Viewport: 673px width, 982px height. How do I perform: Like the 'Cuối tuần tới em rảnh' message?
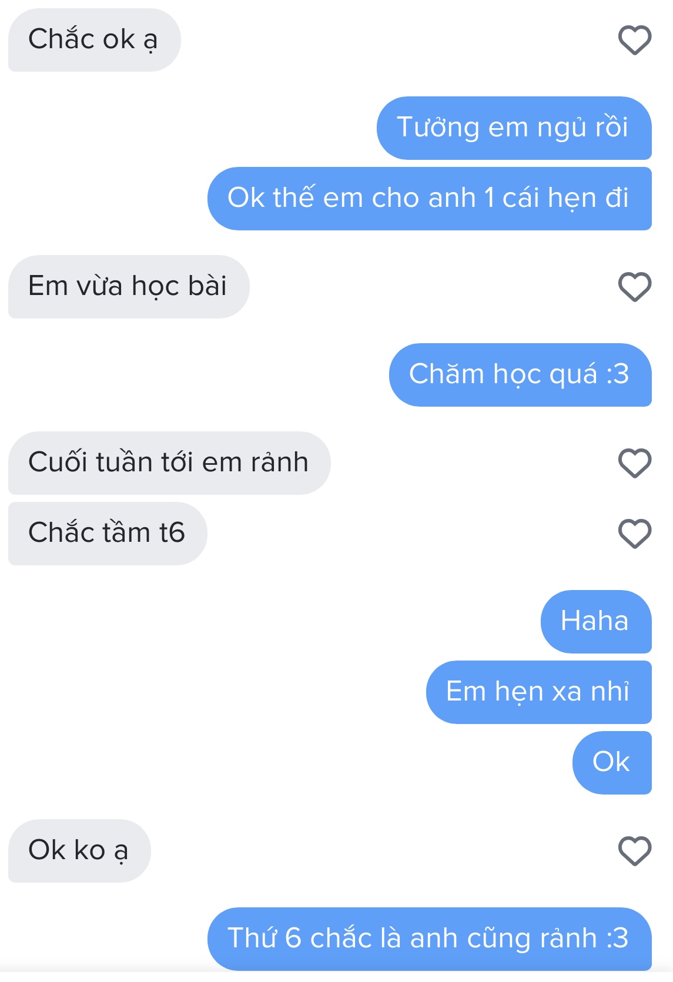(x=635, y=463)
